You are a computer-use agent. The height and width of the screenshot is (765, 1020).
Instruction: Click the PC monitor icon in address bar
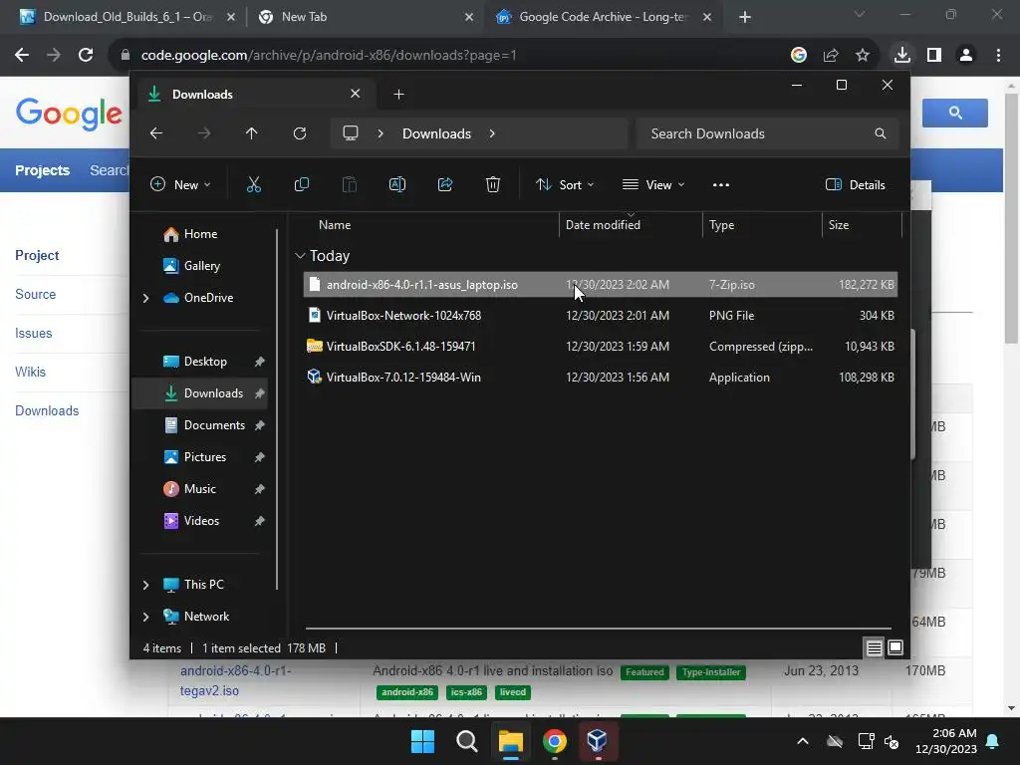coord(351,133)
